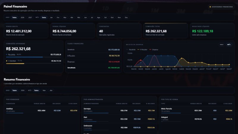The image size is (238, 134).
Task: Select the Set month chip
Action: tap(105, 18)
